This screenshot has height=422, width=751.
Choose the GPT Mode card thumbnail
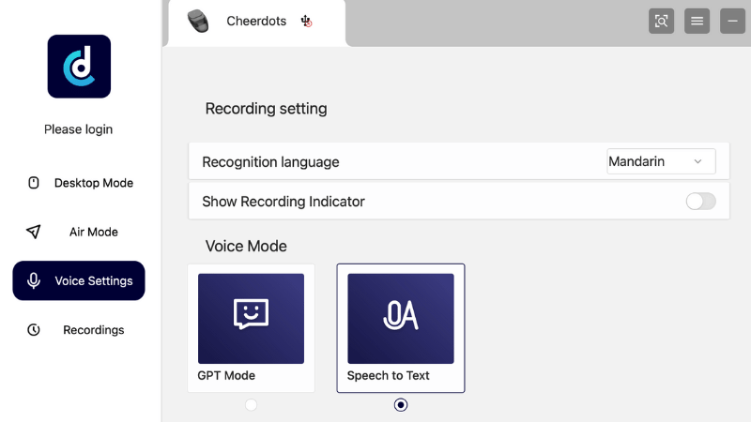click(x=251, y=319)
